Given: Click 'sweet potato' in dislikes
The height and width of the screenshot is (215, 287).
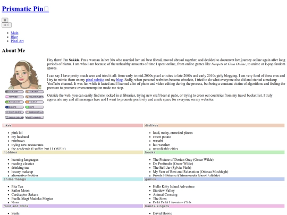Looking at the screenshot, I should [162, 137].
